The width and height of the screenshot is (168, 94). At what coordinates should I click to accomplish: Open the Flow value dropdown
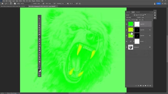[52, 3]
